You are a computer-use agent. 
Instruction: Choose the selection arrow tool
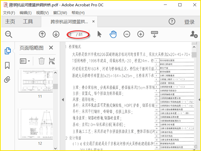(99, 34)
